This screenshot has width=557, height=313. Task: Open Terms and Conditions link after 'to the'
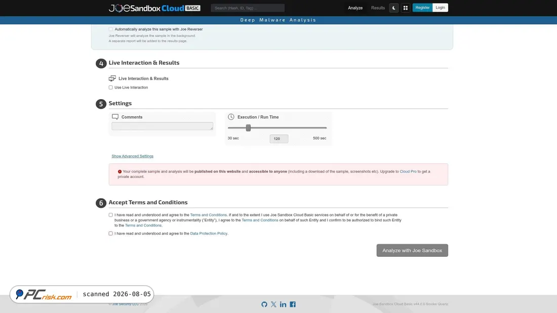tap(143, 226)
